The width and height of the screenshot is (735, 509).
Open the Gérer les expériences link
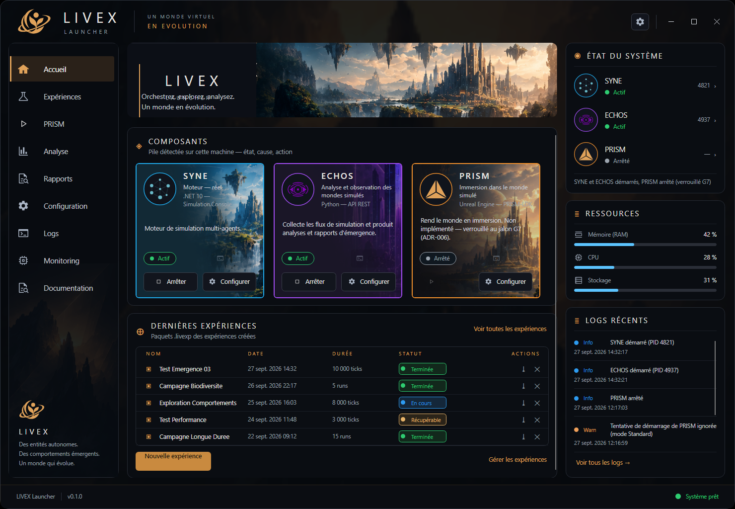click(517, 460)
